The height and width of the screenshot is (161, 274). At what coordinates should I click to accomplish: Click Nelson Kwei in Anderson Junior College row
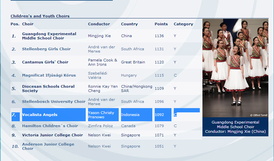[x=99, y=146]
